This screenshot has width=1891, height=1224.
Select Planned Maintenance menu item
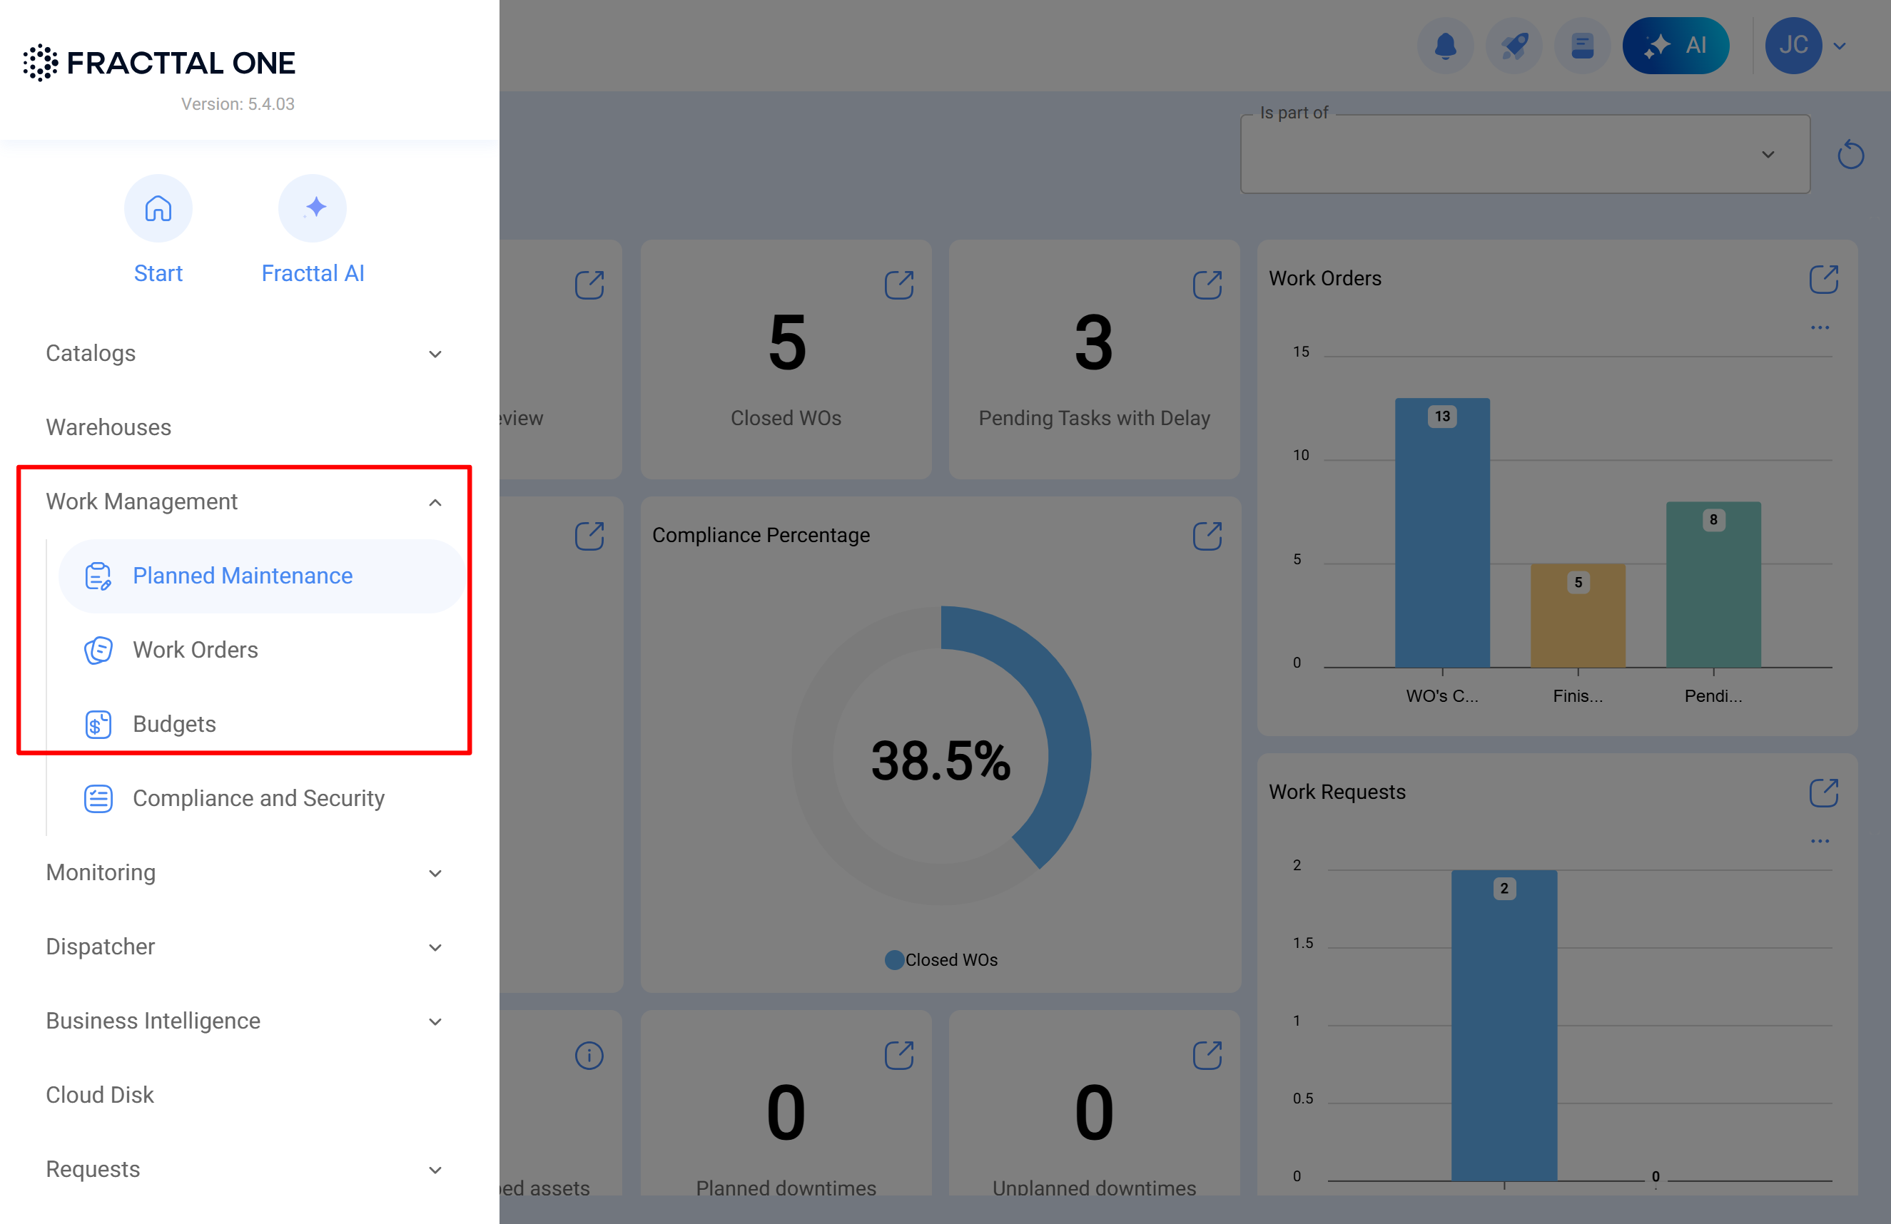pyautogui.click(x=241, y=576)
